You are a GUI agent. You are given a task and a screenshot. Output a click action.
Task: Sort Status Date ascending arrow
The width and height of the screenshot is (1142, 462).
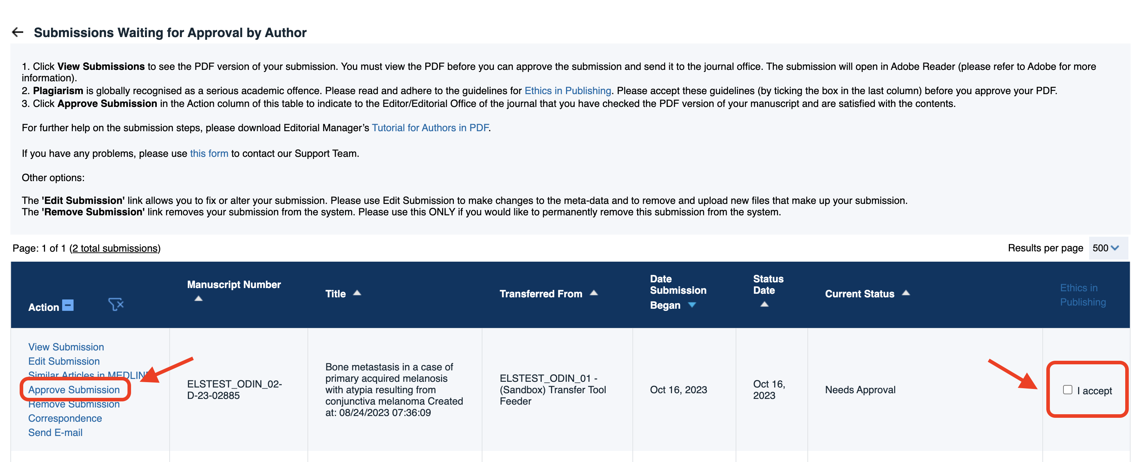pyautogui.click(x=764, y=304)
